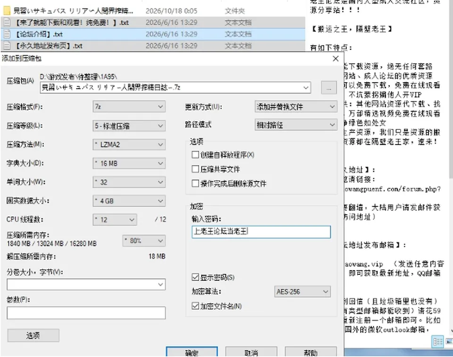Viewport: 453px width, 357px height.
Task: Open 字典大小 16 MB dropdown
Action: [129, 163]
